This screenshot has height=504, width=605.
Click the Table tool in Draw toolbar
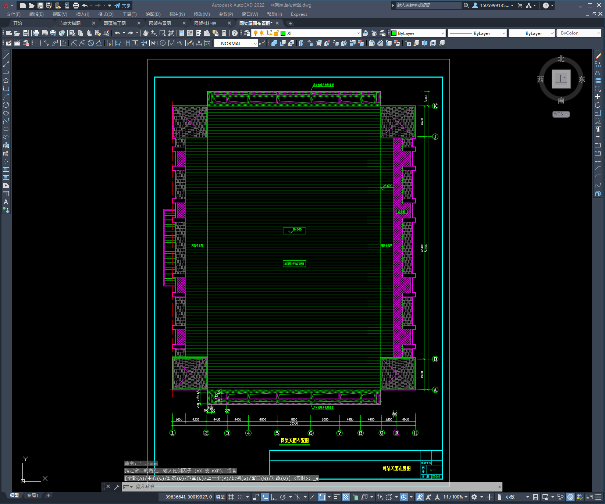pyautogui.click(x=6, y=194)
